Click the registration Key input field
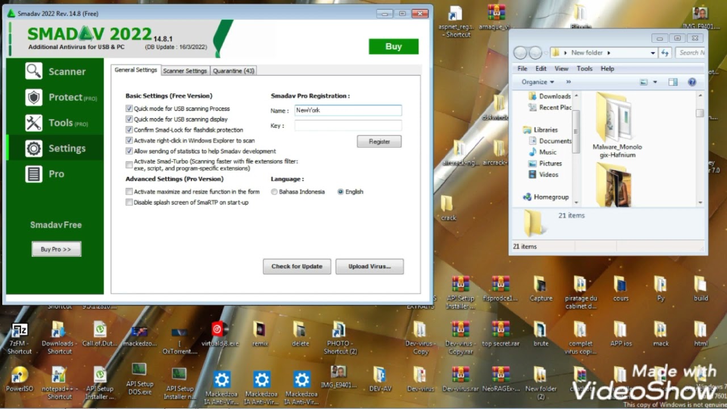Image resolution: width=727 pixels, height=409 pixels. [x=348, y=126]
